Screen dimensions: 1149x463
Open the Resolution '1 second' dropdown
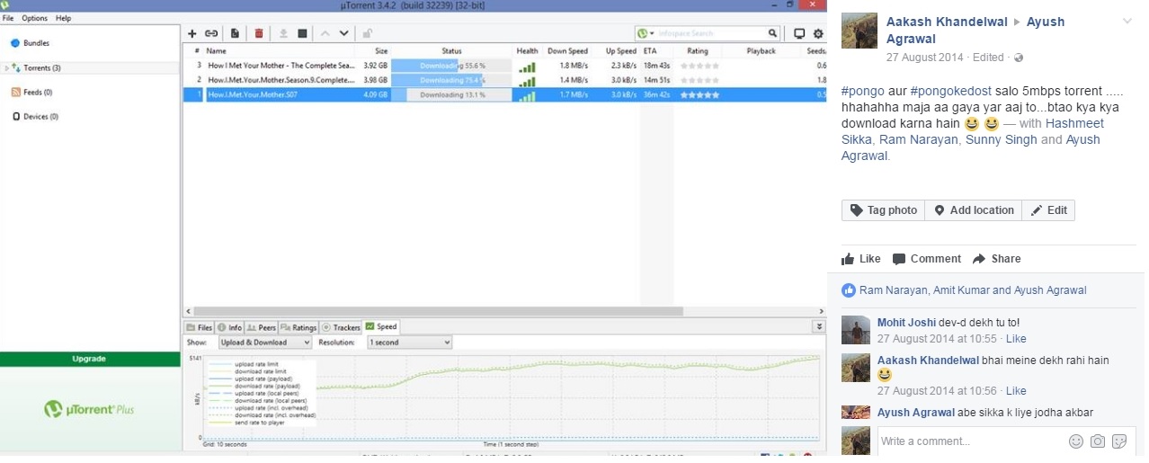click(x=409, y=343)
